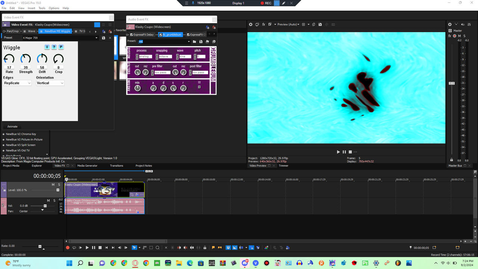Open video track 1 Event FX icon

pos(137,195)
